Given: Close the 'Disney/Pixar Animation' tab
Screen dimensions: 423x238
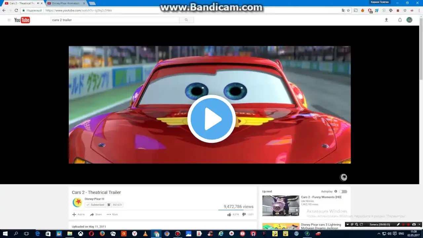Looking at the screenshot, I should point(84,3).
